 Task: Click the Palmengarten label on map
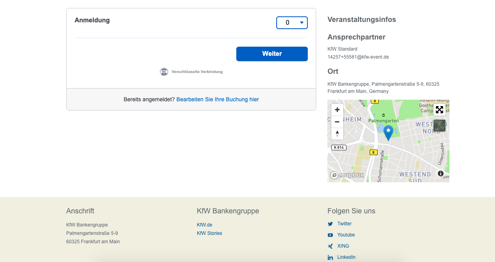point(383,120)
